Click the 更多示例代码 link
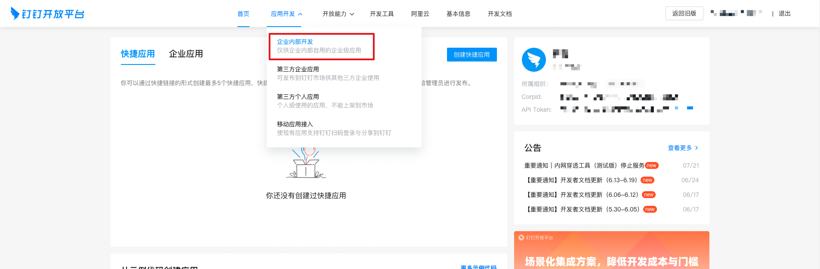820x269 pixels. tap(478, 267)
